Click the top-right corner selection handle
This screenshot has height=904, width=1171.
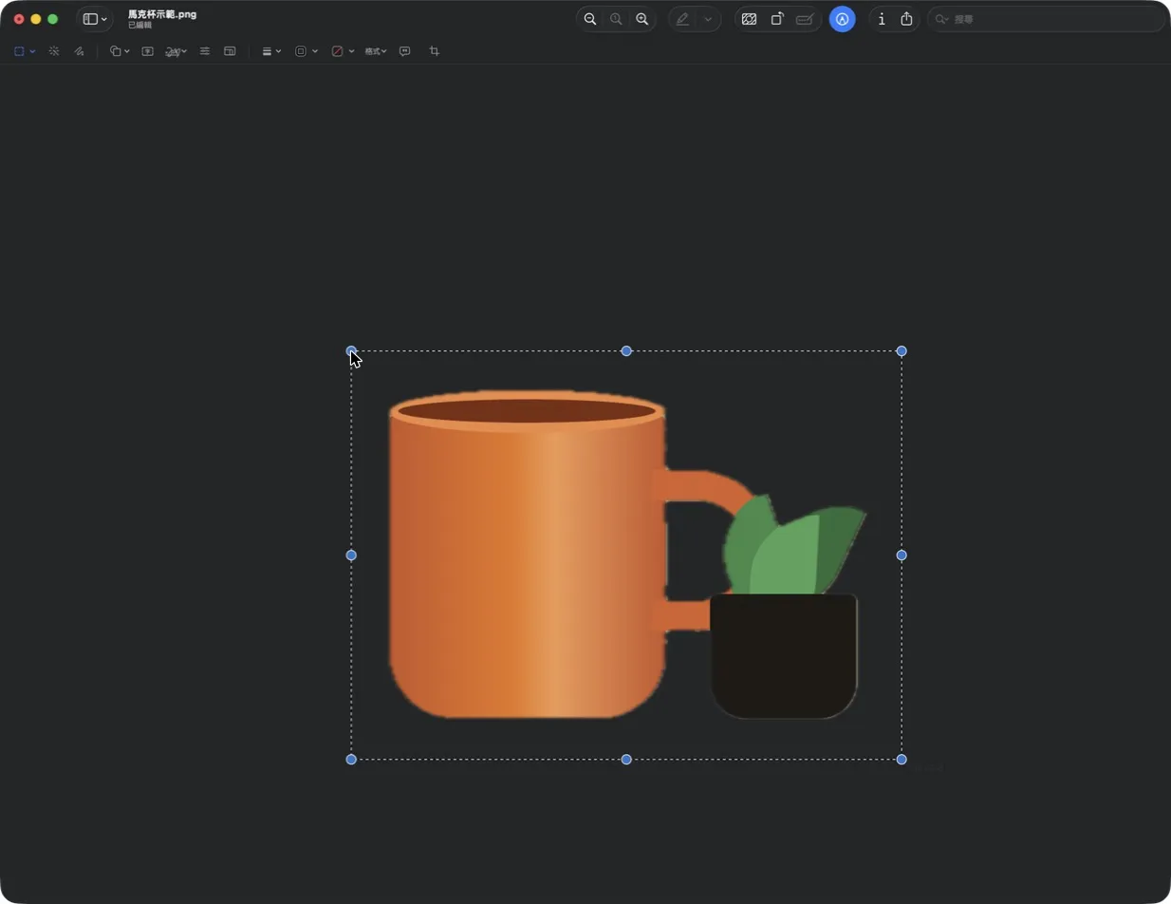click(901, 351)
